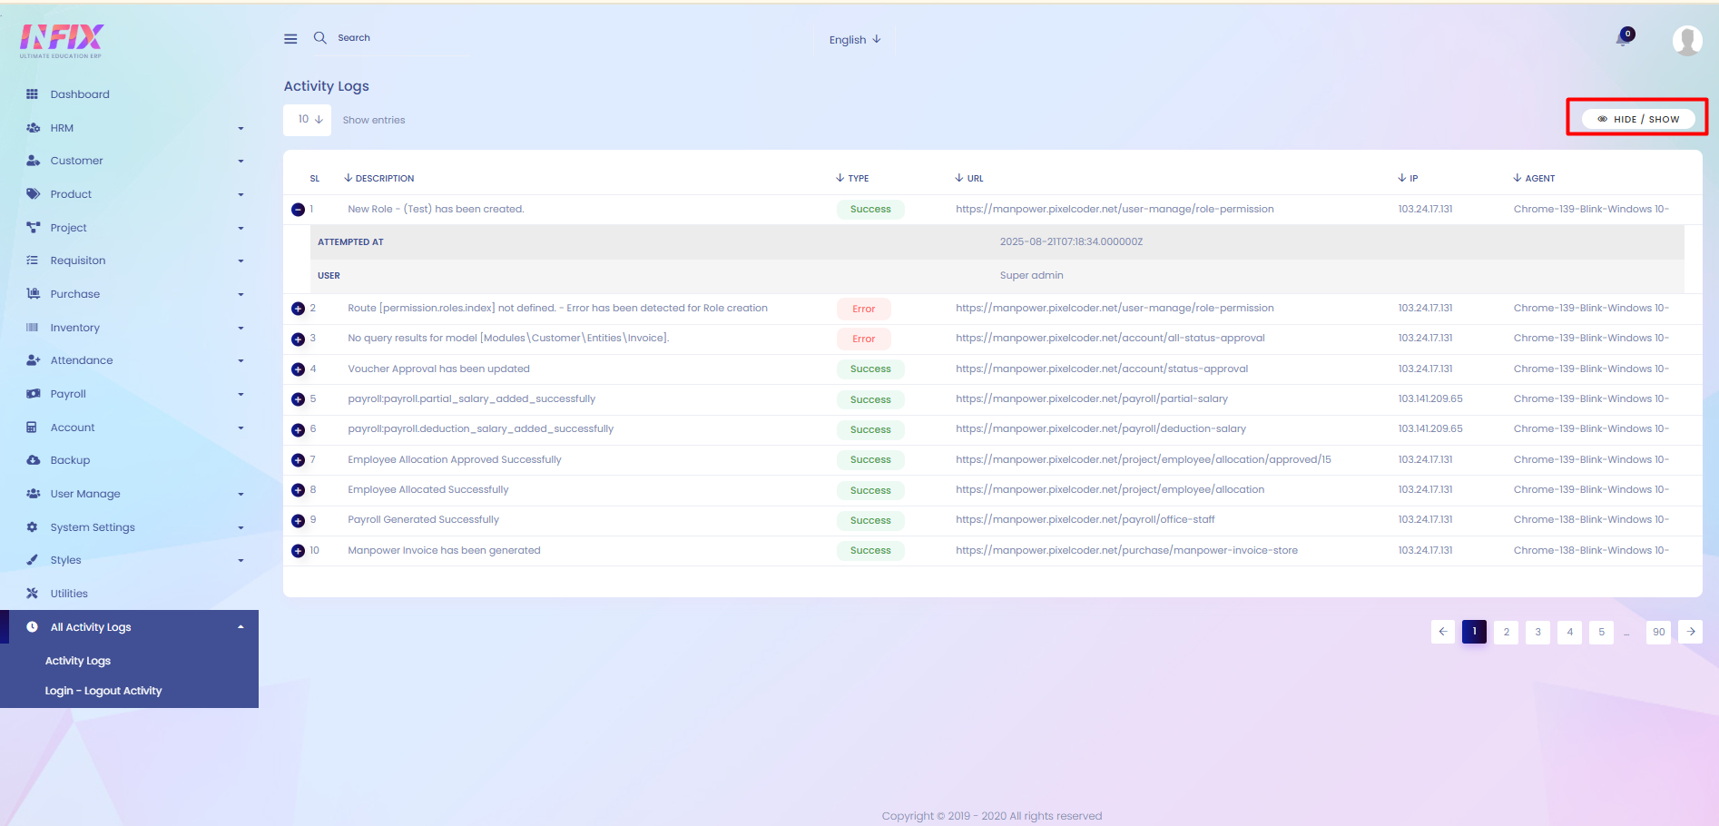Open the English language dropdown
This screenshot has height=826, width=1719.
point(854,40)
